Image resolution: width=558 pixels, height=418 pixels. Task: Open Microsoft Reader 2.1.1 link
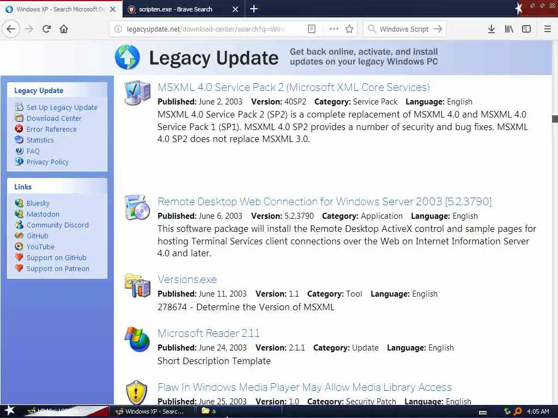pyautogui.click(x=209, y=334)
